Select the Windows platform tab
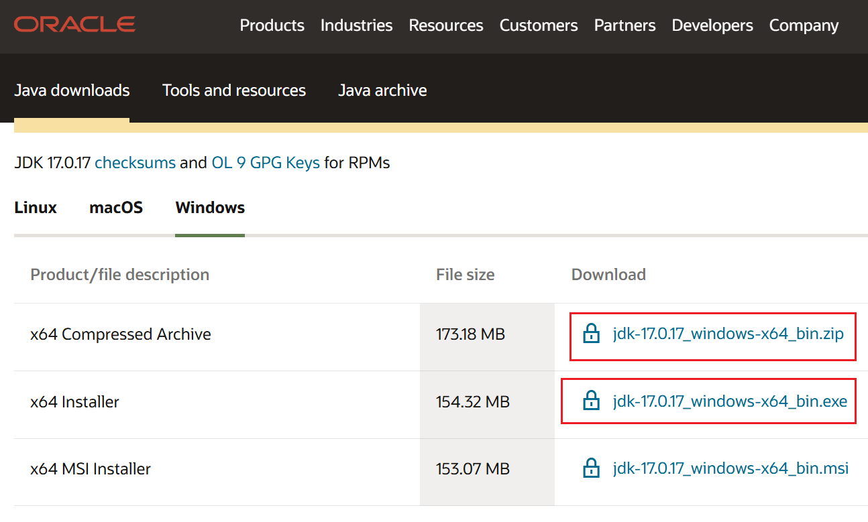The image size is (868, 522). click(x=210, y=208)
